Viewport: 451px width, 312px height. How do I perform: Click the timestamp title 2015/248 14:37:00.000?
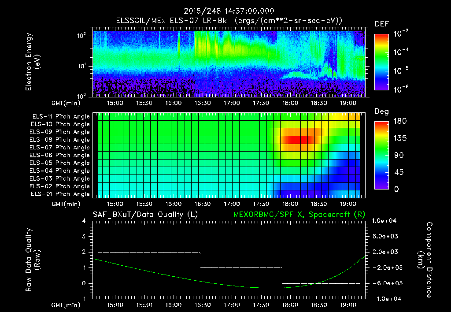pyautogui.click(x=229, y=11)
